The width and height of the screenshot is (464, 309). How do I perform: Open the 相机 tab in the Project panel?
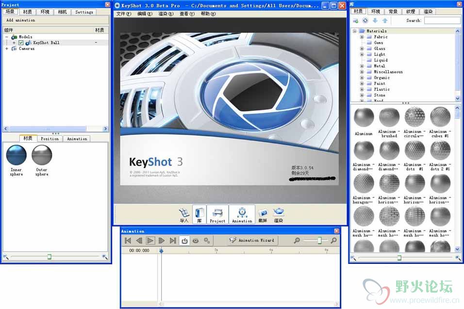63,12
